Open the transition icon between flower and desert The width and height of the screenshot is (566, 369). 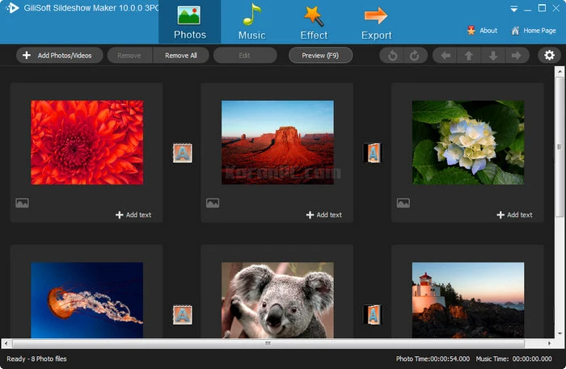point(182,153)
